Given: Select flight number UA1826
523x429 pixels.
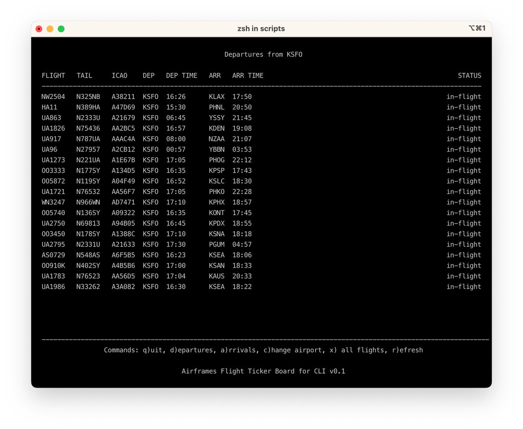Looking at the screenshot, I should 53,128.
